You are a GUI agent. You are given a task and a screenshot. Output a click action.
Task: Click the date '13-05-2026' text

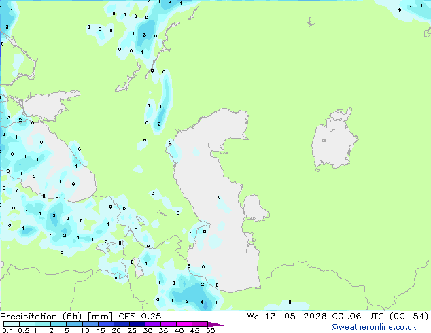click(x=296, y=317)
